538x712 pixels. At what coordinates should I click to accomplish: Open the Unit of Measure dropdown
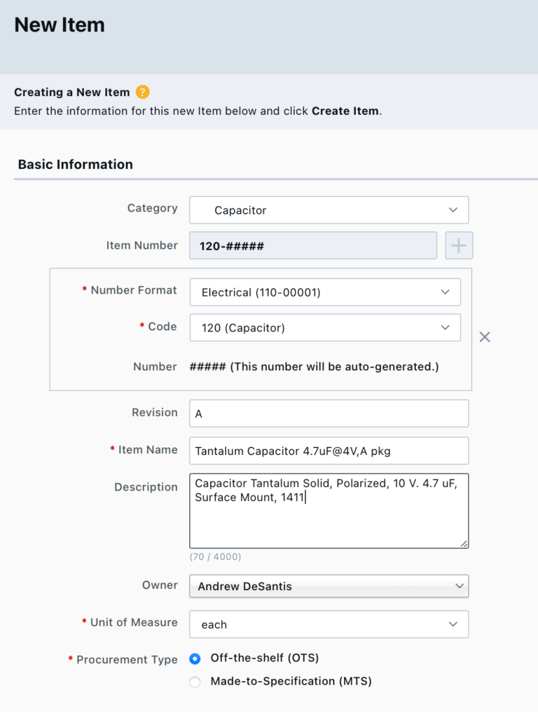coord(328,624)
